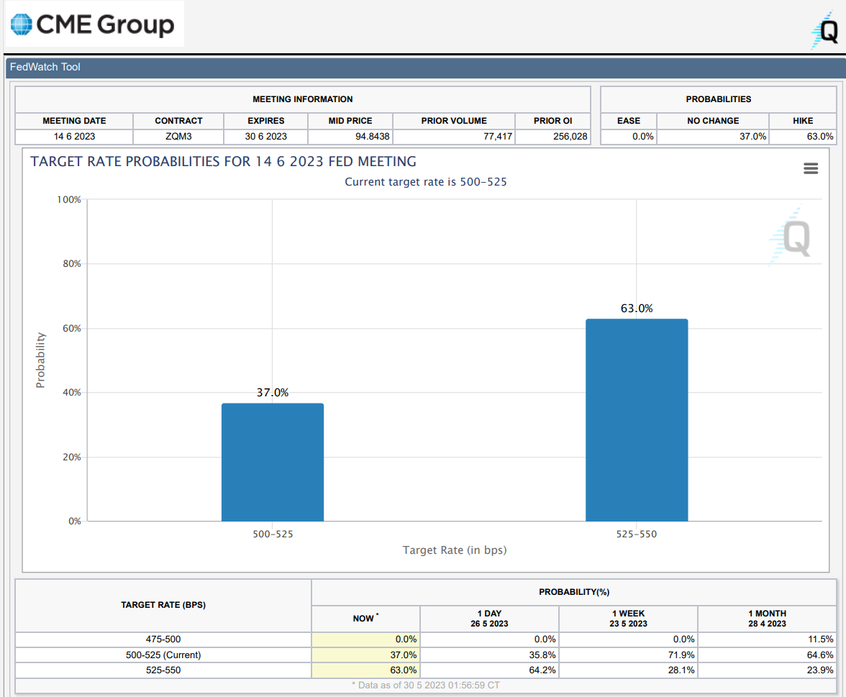
Task: Click the 1 MONTH column header
Action: (767, 618)
